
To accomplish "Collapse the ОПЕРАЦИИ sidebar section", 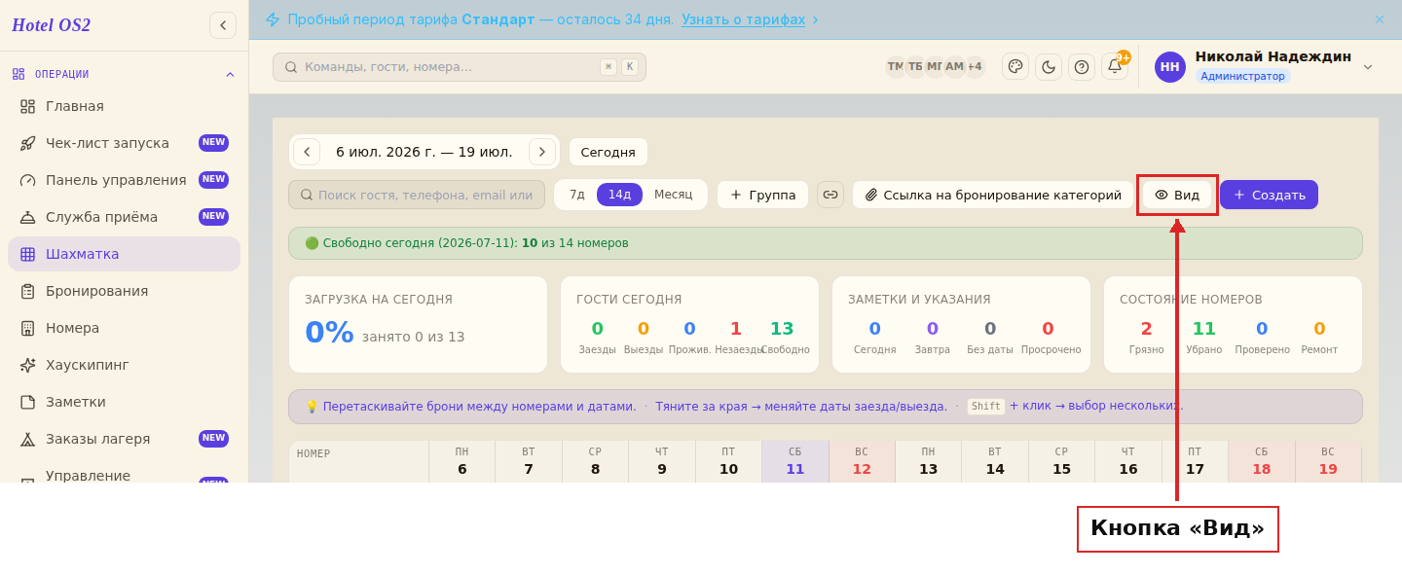I will pos(231,74).
